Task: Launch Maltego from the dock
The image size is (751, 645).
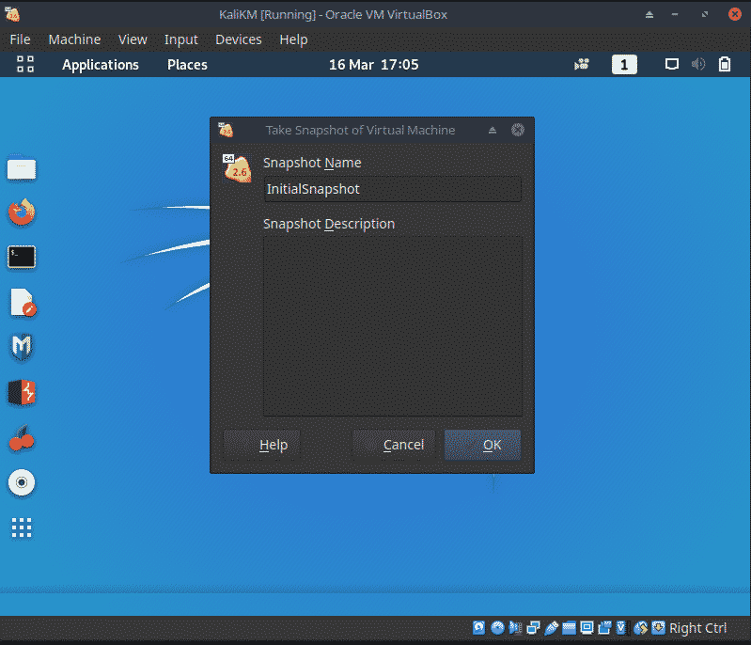Action: (22, 347)
